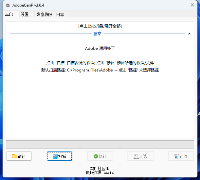Click the 全选 button
Image resolution: width=200 pixels, height=180 pixels.
point(140,156)
